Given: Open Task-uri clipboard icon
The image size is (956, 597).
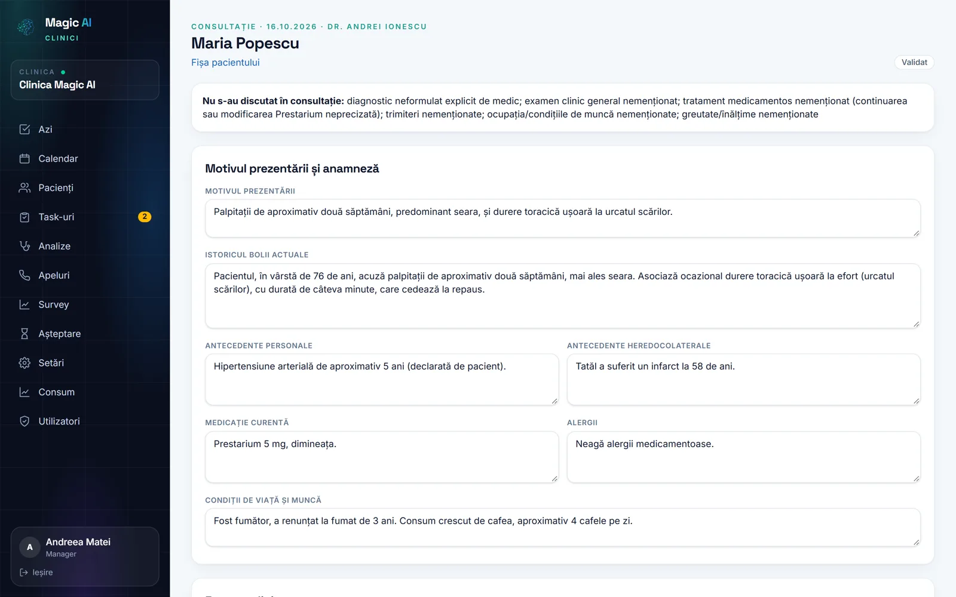Looking at the screenshot, I should 24,217.
